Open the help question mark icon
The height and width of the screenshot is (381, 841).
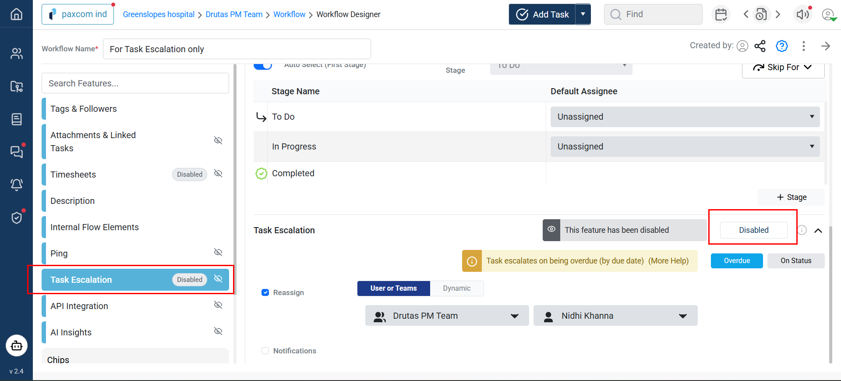781,46
